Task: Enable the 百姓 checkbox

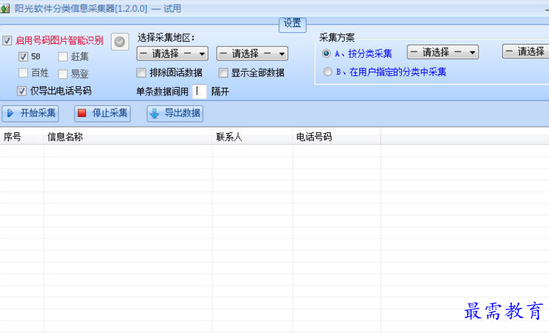Action: coord(23,72)
